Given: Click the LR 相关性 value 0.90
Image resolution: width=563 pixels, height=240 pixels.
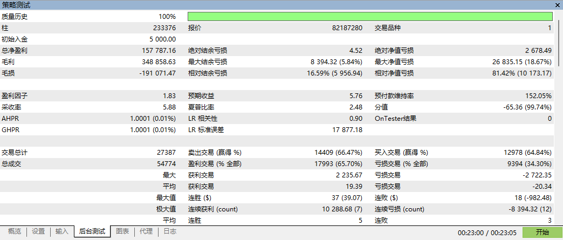Looking at the screenshot, I should point(356,119).
